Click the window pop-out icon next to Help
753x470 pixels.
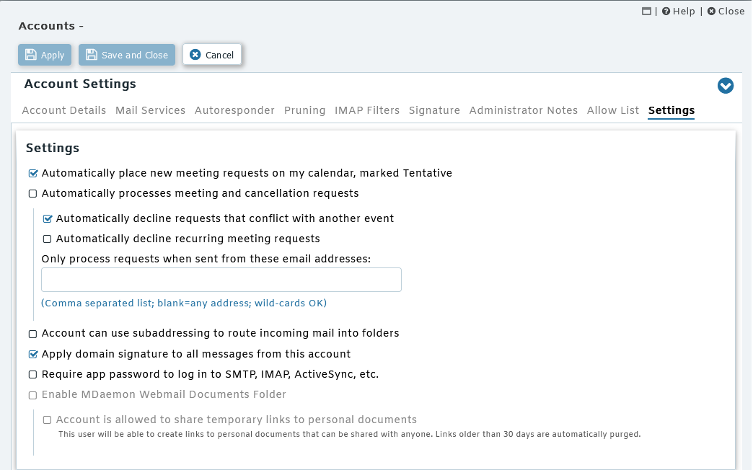click(646, 11)
